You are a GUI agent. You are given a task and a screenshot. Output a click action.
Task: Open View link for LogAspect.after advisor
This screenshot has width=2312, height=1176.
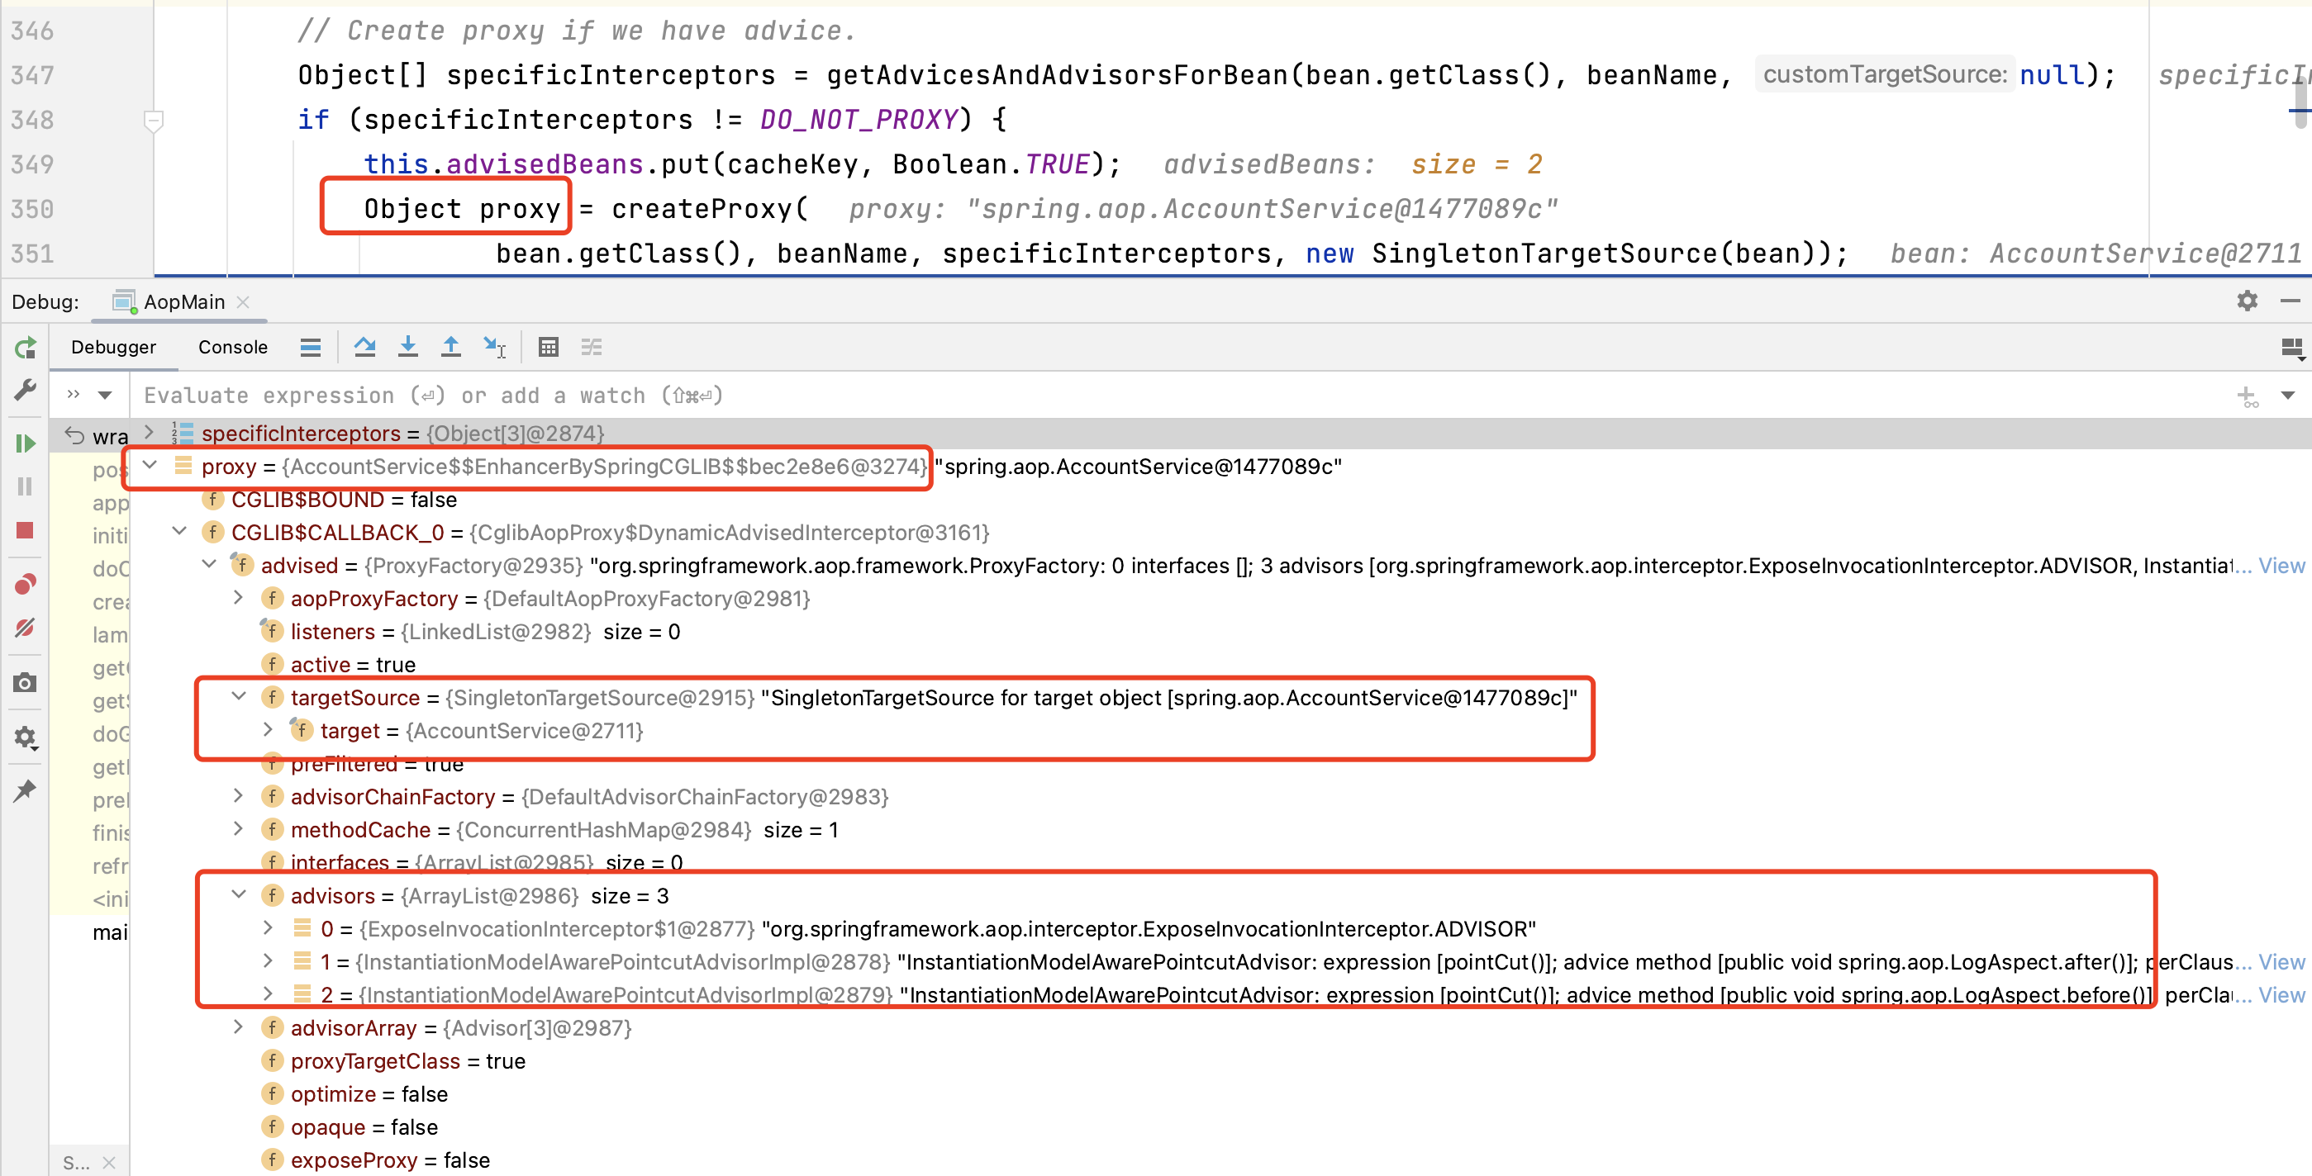[x=2281, y=962]
